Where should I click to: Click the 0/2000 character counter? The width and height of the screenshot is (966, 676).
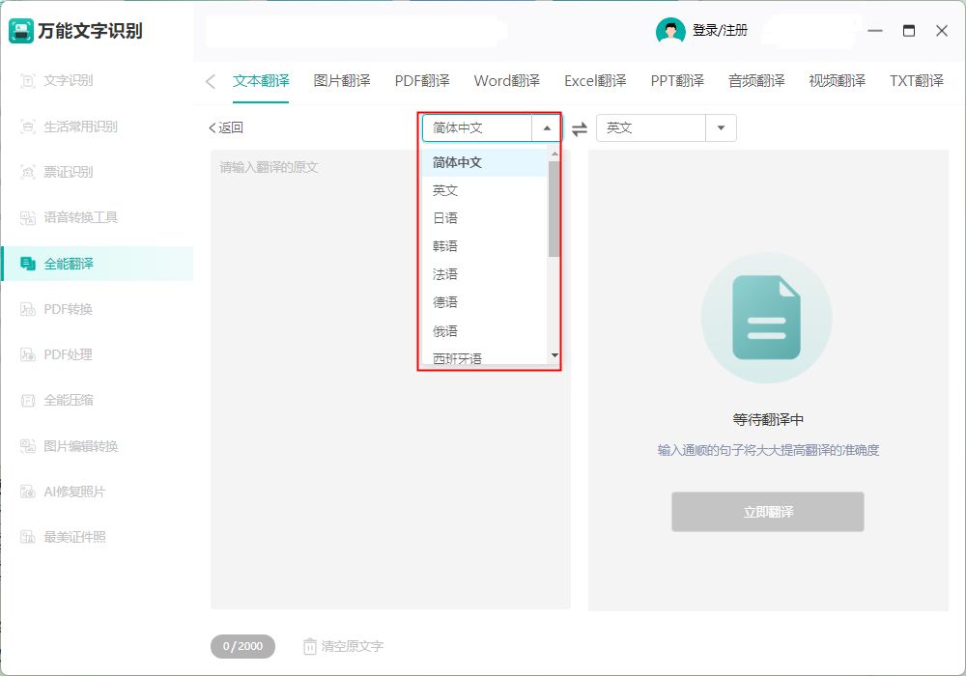pyautogui.click(x=242, y=646)
